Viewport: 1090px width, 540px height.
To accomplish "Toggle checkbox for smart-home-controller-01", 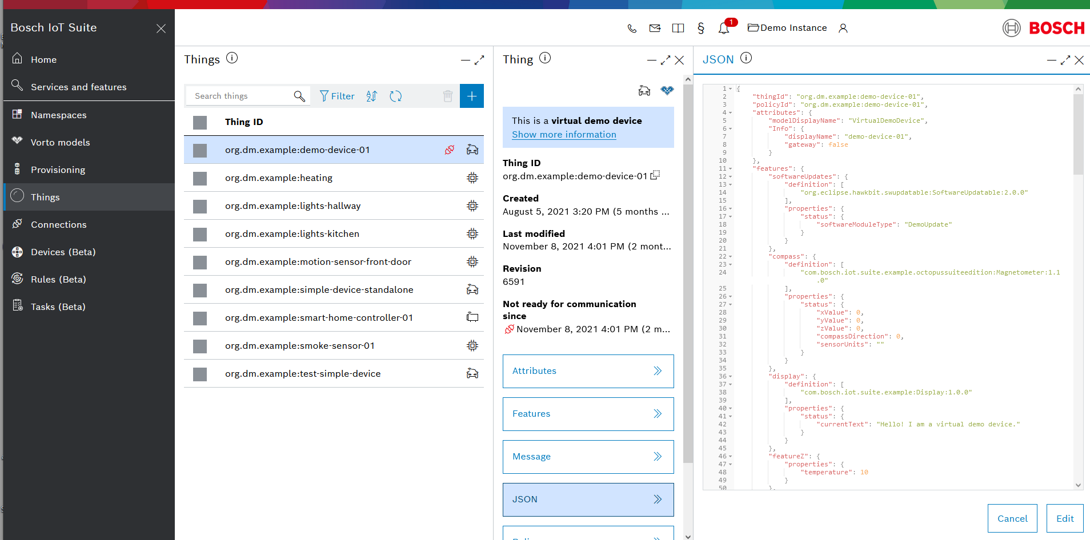I will click(200, 318).
